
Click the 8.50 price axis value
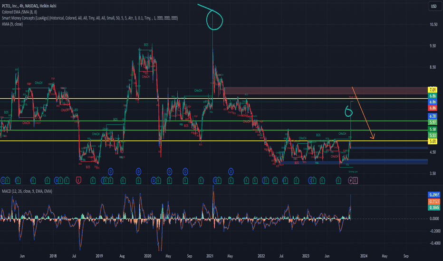[433, 67]
